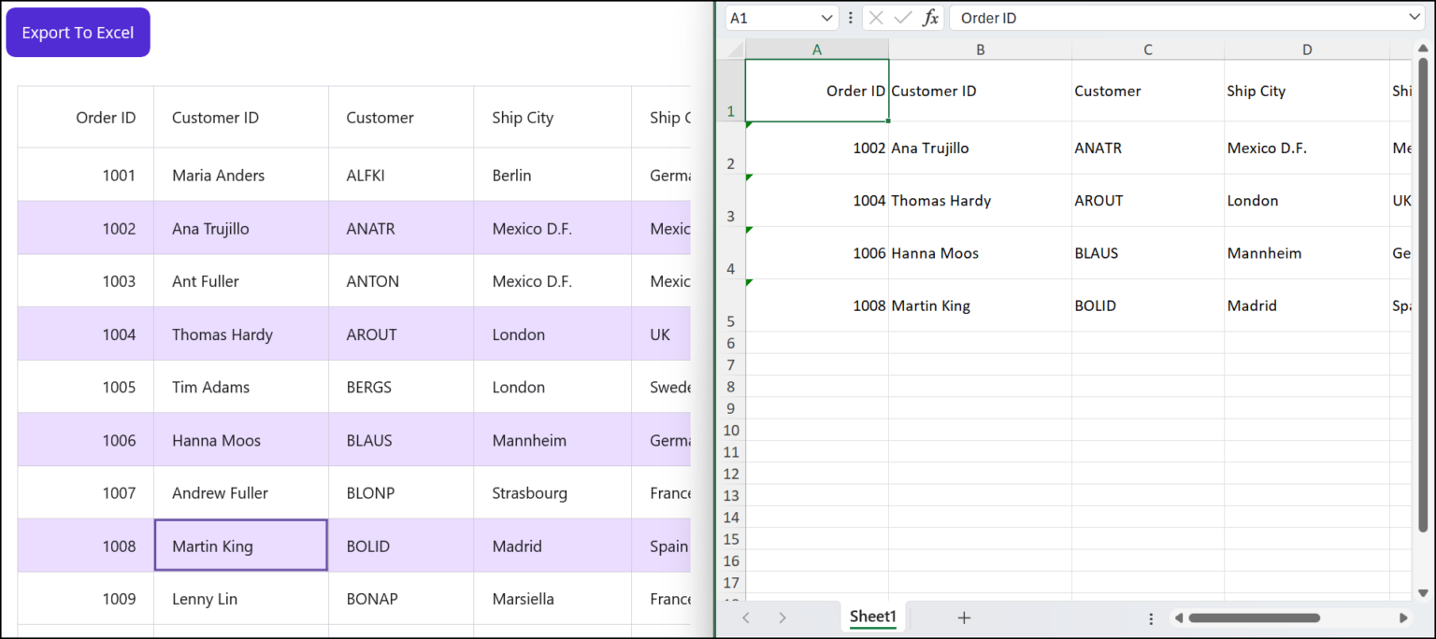This screenshot has width=1436, height=639.
Task: Switch to the Sheet1 tab
Action: (x=871, y=617)
